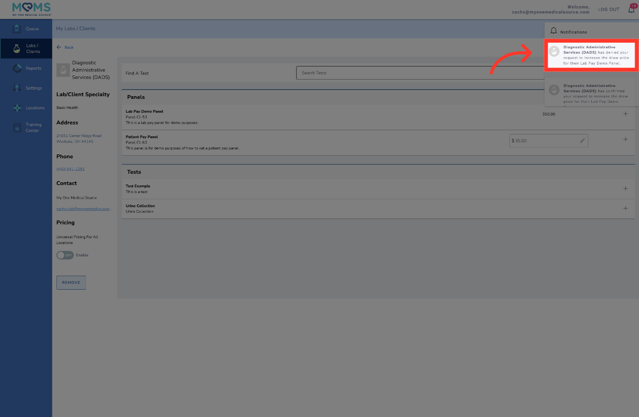Expand the Urine Collection test
Screen dimensions: 639x417
[x=625, y=208]
